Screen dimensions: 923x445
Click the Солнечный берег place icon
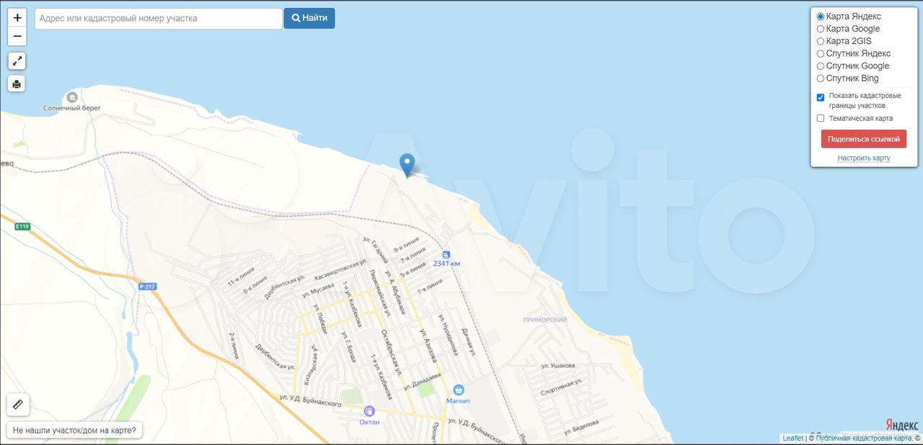click(x=72, y=97)
